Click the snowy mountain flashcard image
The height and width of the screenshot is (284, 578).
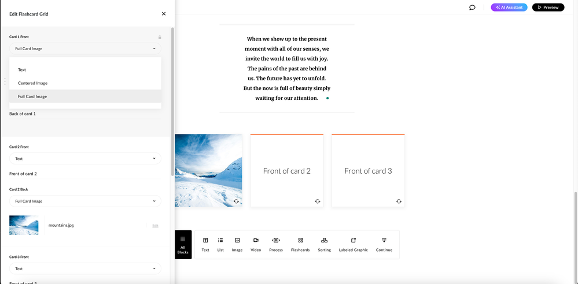pos(208,170)
